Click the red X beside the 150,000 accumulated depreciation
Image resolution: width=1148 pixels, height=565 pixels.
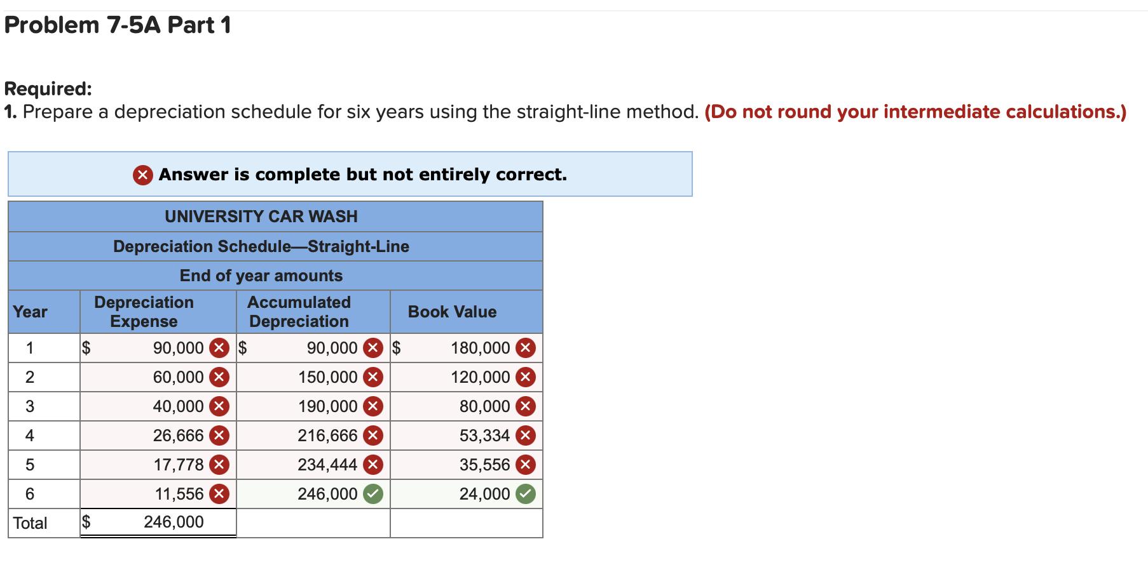click(374, 376)
